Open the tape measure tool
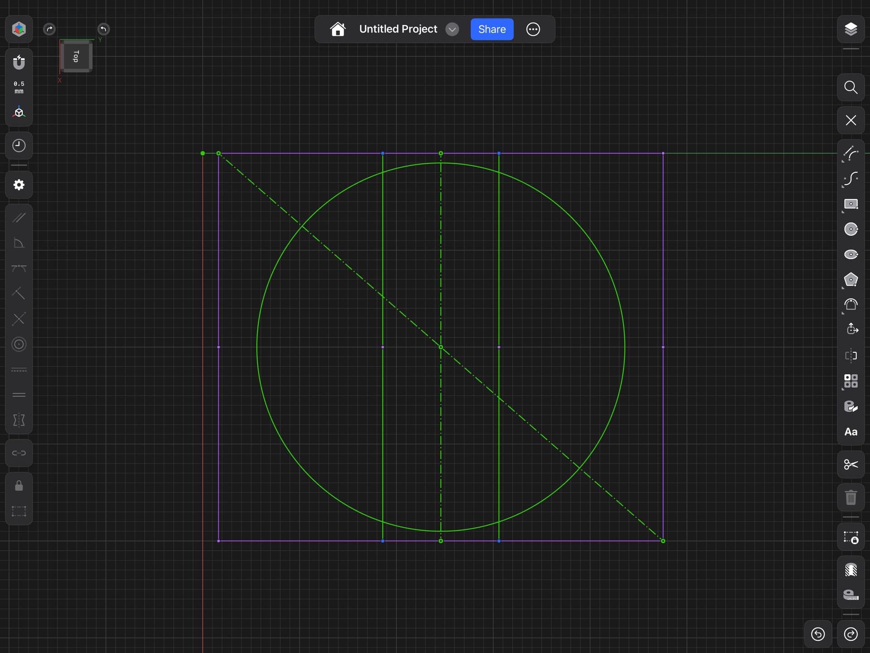Image resolution: width=870 pixels, height=653 pixels. 851,595
